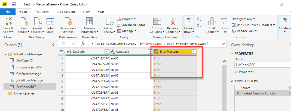Click Enter Data icon
This screenshot has height=111, width=291.
coord(50,21)
